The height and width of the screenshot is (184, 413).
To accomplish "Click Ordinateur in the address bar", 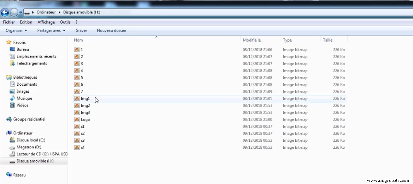I will pyautogui.click(x=46, y=12).
